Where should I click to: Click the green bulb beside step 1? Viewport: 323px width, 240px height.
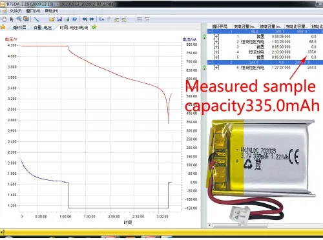204,37
